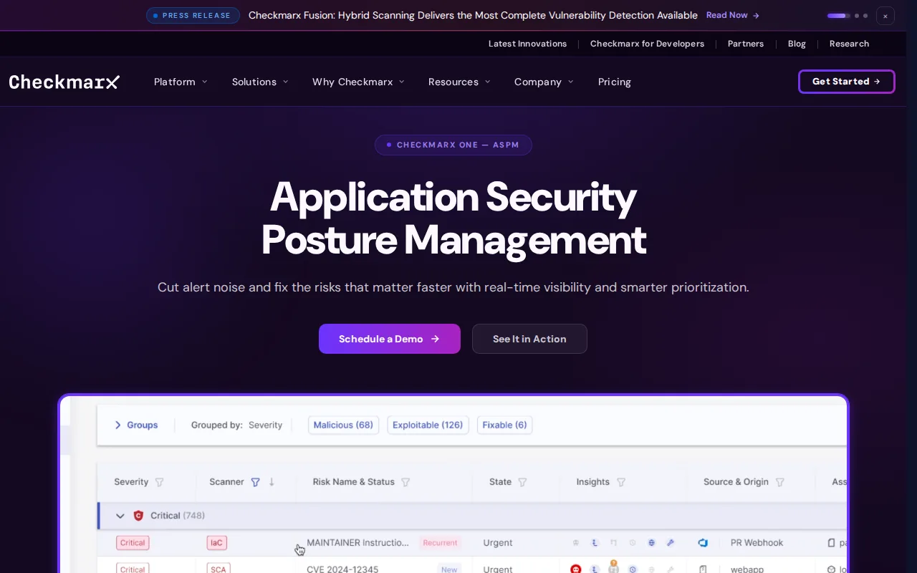This screenshot has height=573, width=917.
Task: Click the IaC scanner badge
Action: point(216,543)
